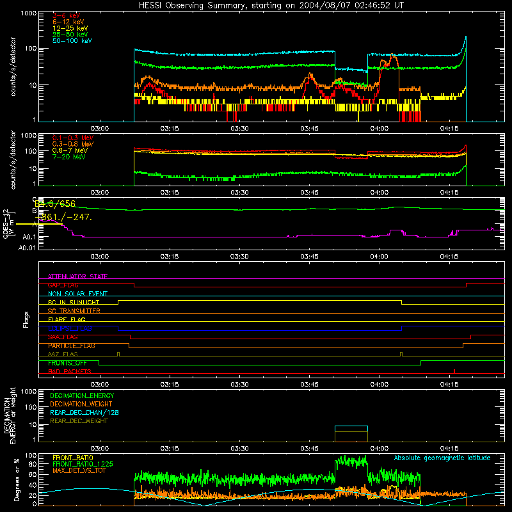
Task: Select the SC_IN_SUNLIGHT flag label
Action: [x=74, y=302]
